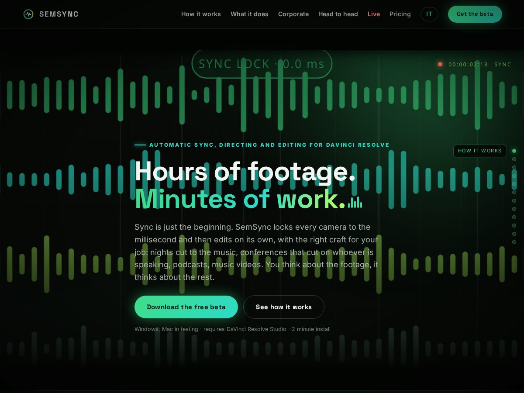Image resolution: width=524 pixels, height=393 pixels.
Task: Click the Hours of footage. headline
Action: tap(245, 171)
